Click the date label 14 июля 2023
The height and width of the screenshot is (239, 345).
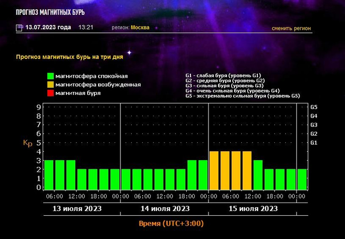[165, 209]
